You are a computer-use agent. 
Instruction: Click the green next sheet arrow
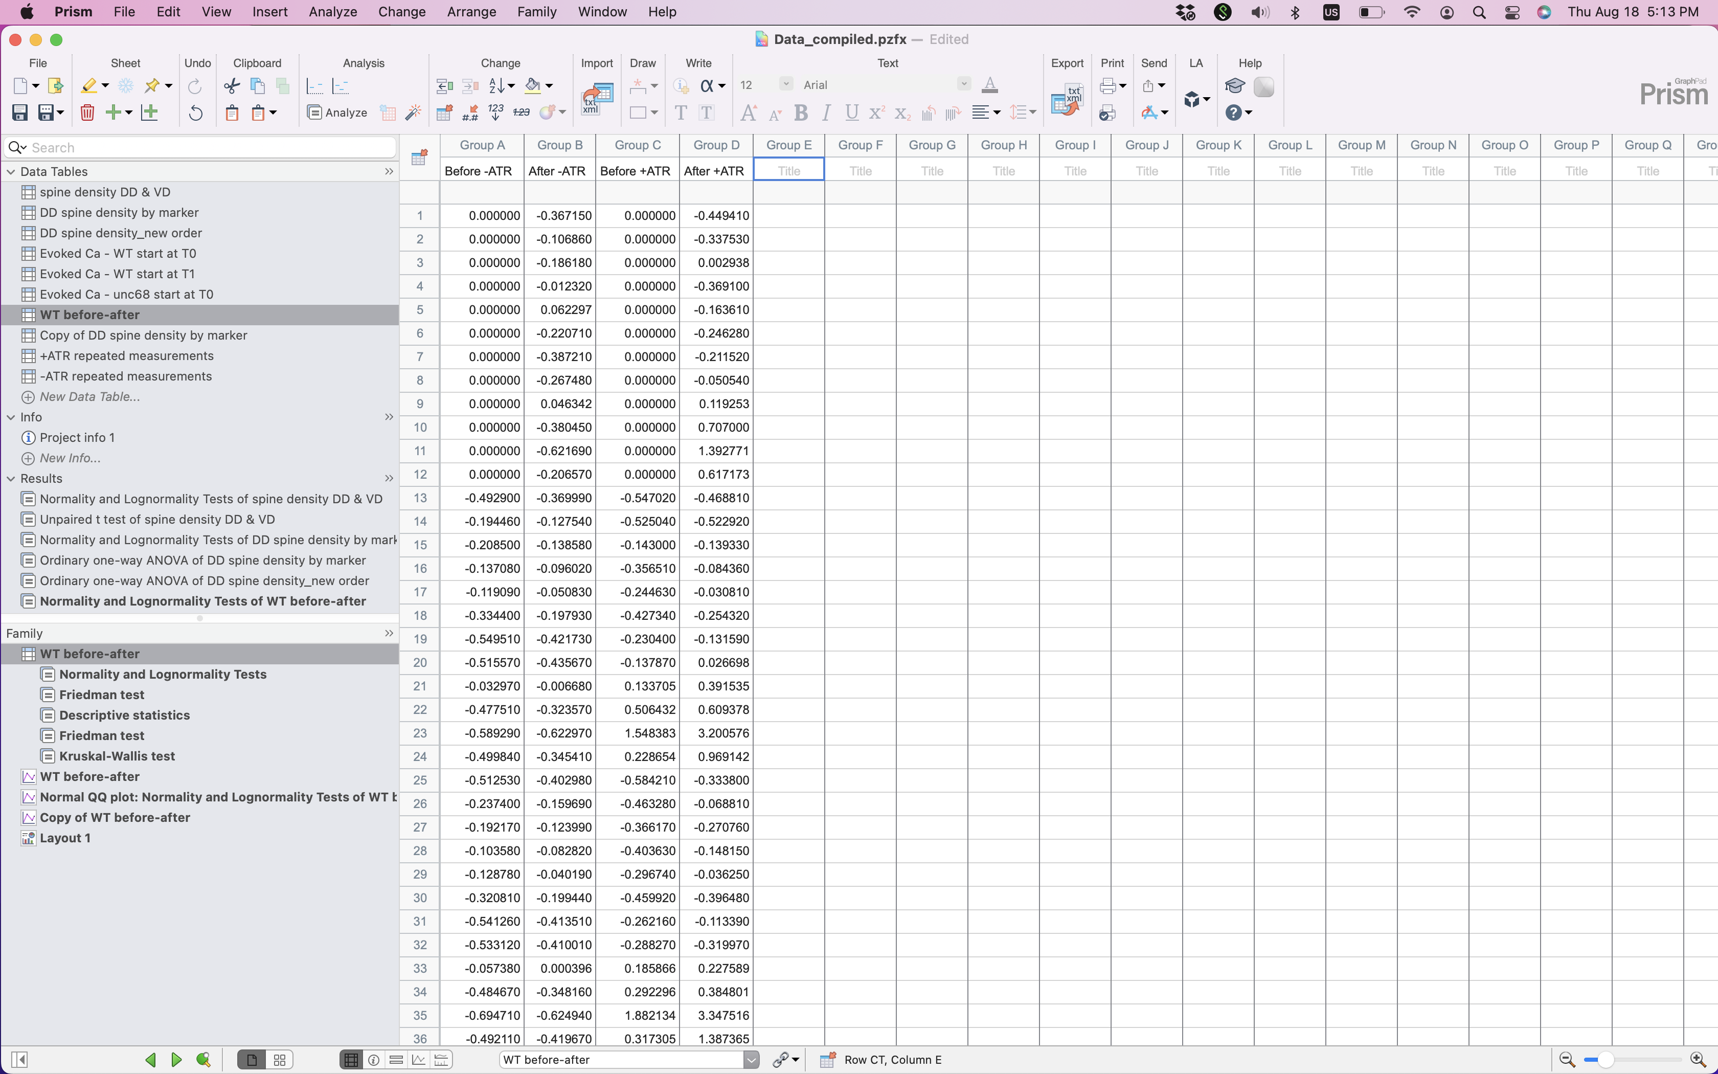click(176, 1060)
